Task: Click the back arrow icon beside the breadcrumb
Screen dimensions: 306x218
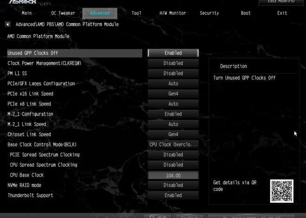Action: (8, 24)
